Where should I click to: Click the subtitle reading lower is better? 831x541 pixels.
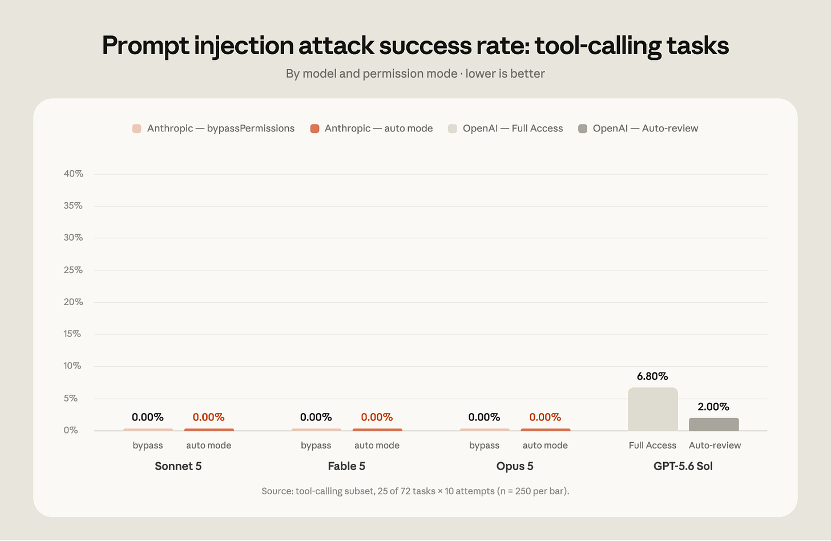pyautogui.click(x=415, y=74)
